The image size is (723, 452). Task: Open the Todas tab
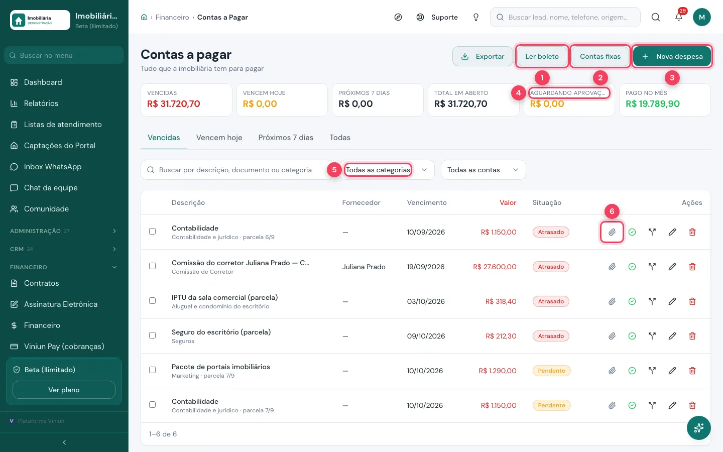click(340, 138)
